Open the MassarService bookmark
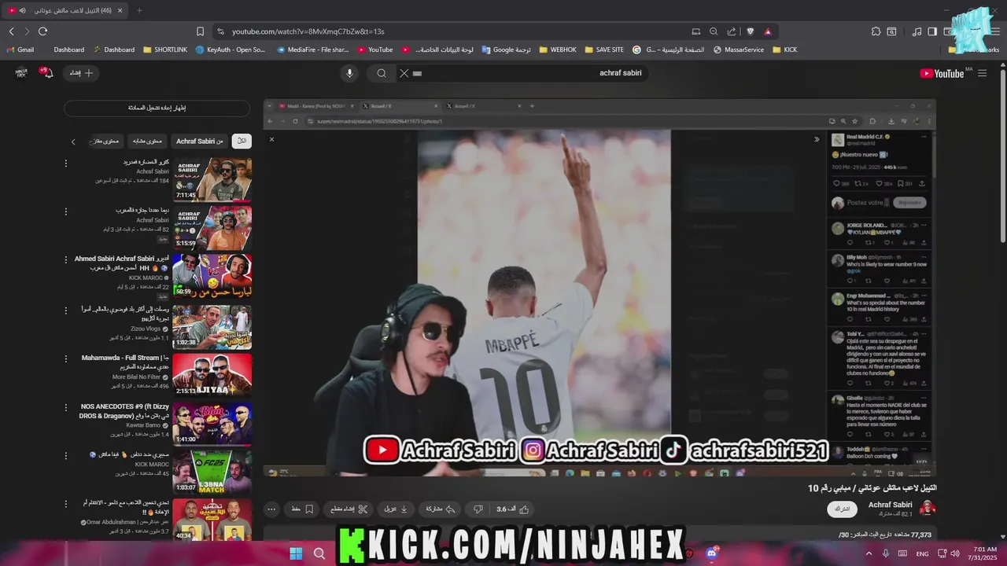The image size is (1007, 566). click(739, 50)
